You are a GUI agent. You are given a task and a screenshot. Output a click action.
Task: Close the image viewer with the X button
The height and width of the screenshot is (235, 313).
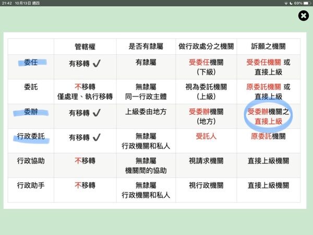303,16
